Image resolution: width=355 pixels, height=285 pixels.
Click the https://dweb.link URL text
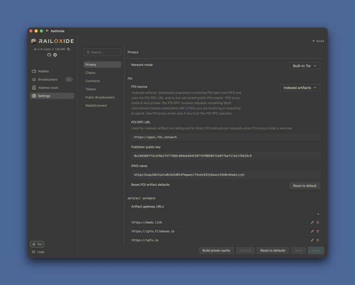(147, 222)
